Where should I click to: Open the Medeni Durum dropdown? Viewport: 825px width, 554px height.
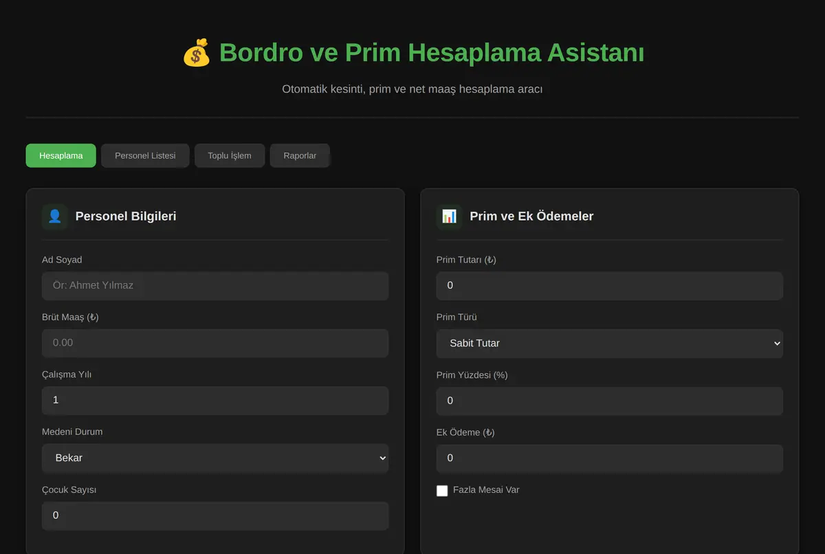pos(215,458)
